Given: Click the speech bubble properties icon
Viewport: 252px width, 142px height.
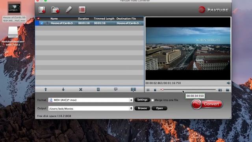Looking at the screenshot, I should [116, 90].
